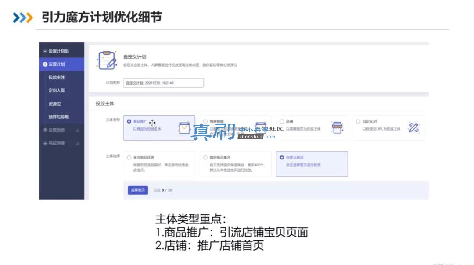Choose the 指定商品集合 radio option

205,158
